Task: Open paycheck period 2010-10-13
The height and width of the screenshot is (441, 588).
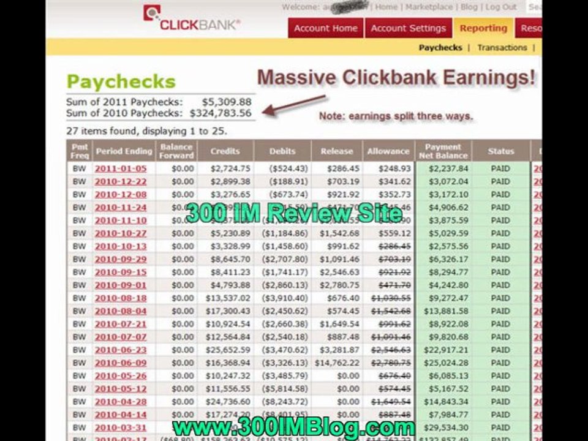Action: (121, 246)
